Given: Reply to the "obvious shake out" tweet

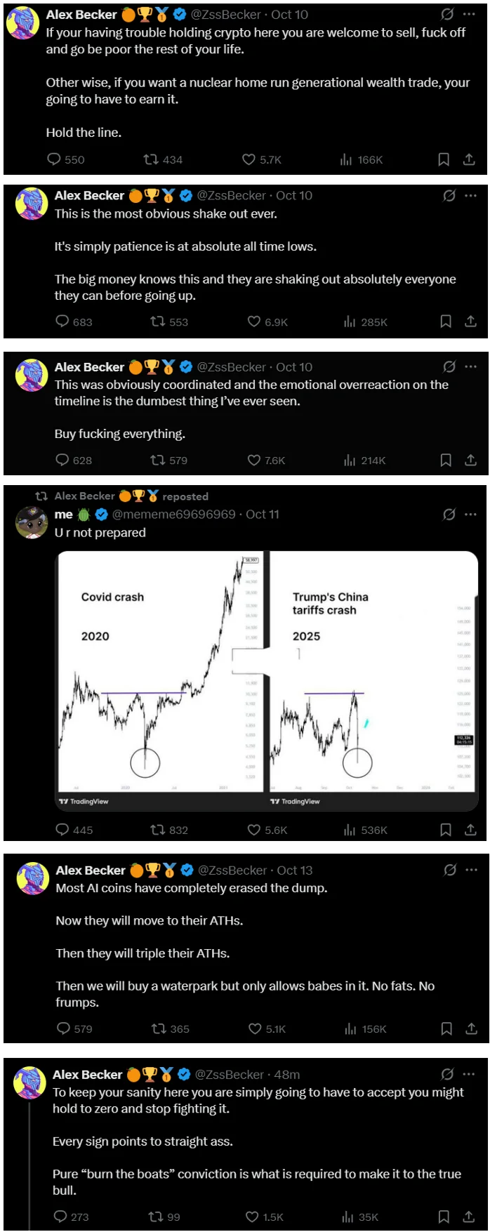Looking at the screenshot, I should [62, 322].
